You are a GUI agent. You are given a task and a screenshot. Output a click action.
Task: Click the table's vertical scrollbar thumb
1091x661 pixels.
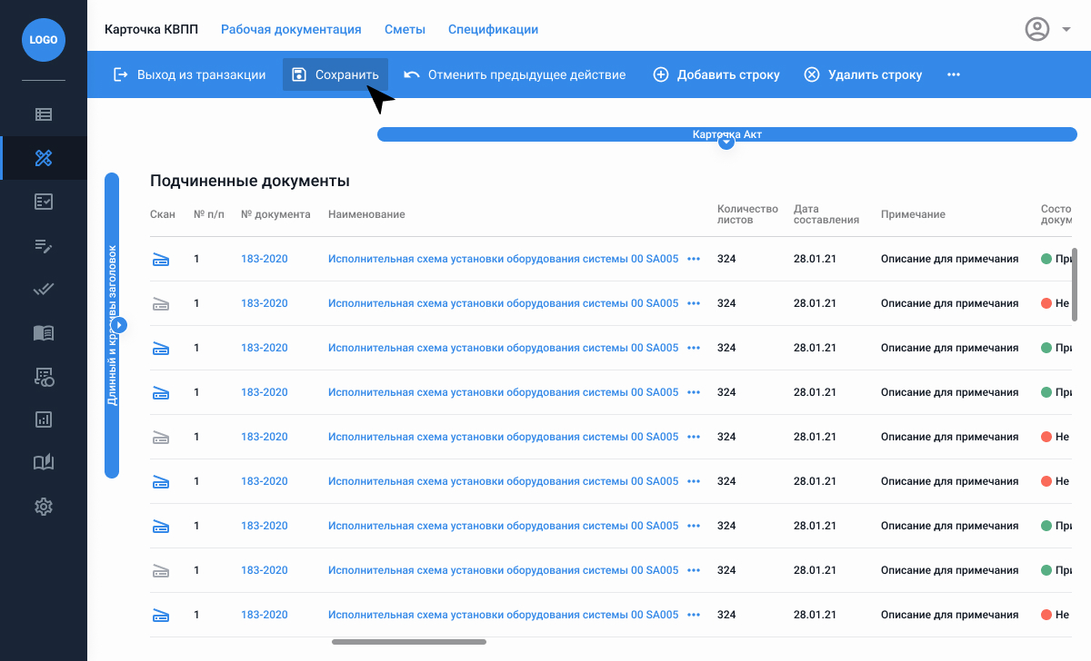tap(1076, 284)
